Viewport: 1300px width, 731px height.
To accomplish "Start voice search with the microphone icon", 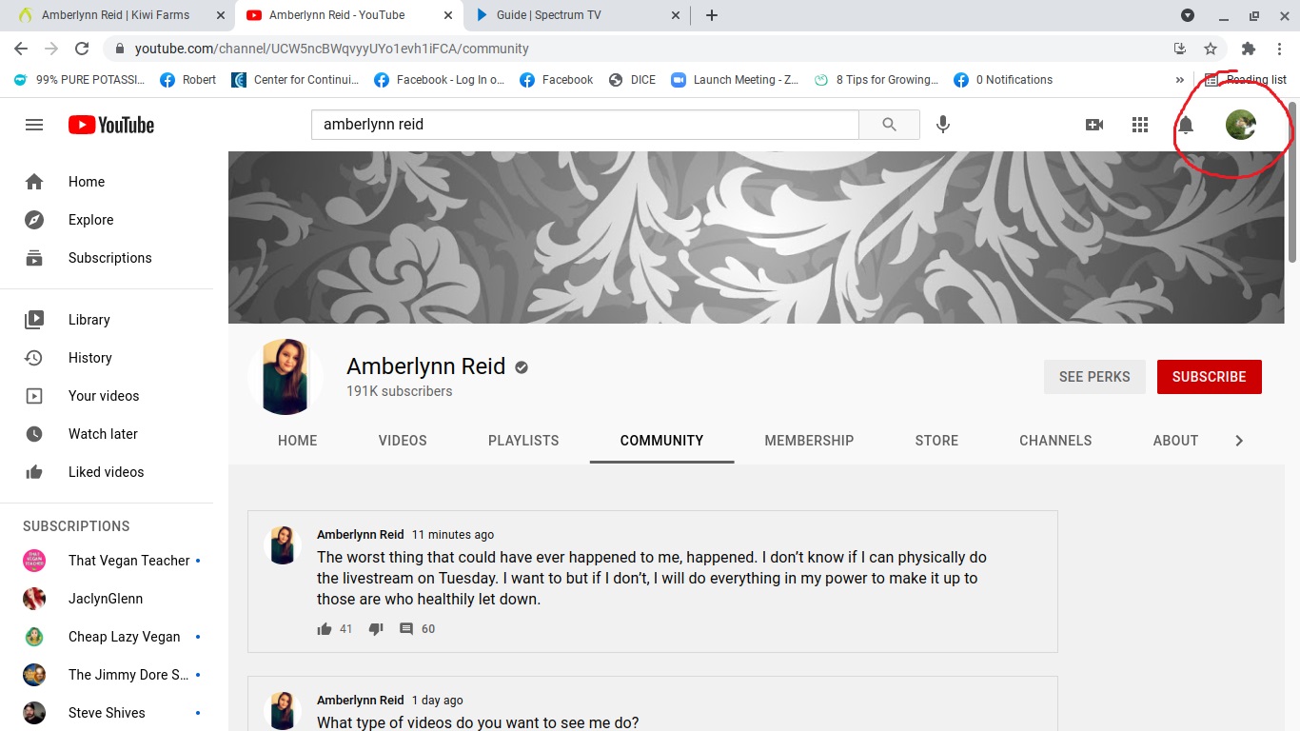I will (x=943, y=125).
